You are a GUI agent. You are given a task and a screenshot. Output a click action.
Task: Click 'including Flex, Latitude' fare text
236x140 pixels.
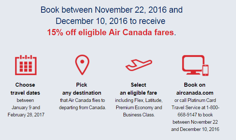pos(139,100)
